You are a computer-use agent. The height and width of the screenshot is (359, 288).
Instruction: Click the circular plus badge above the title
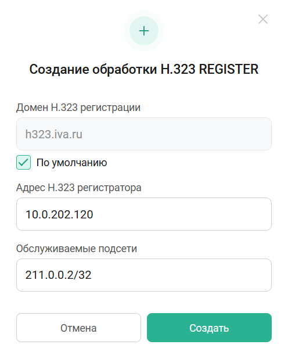(144, 31)
